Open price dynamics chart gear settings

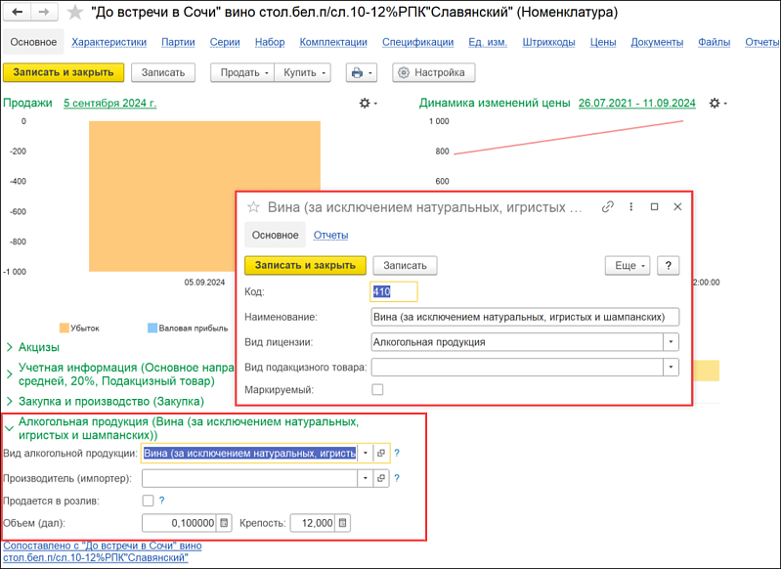click(717, 103)
